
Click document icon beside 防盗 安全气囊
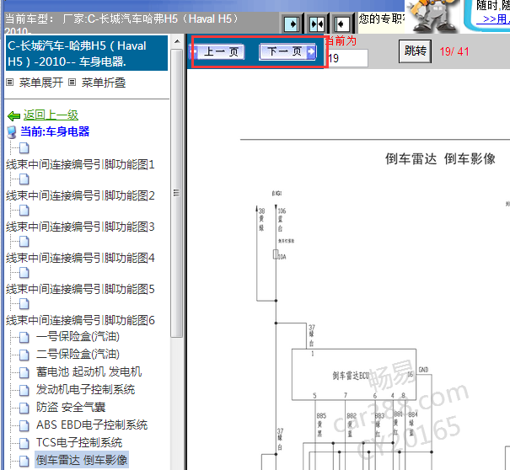tap(24, 408)
